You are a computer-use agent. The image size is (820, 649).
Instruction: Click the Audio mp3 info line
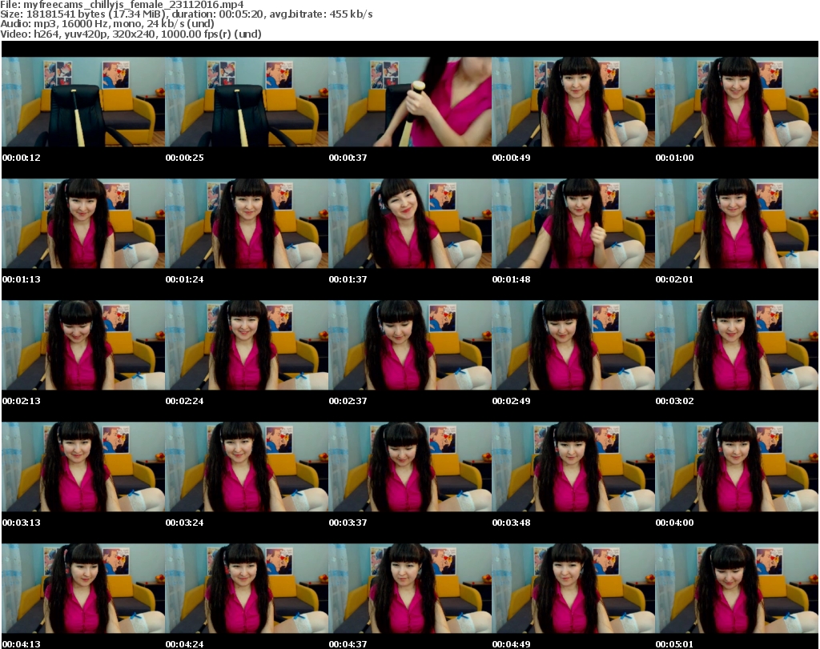[x=107, y=24]
